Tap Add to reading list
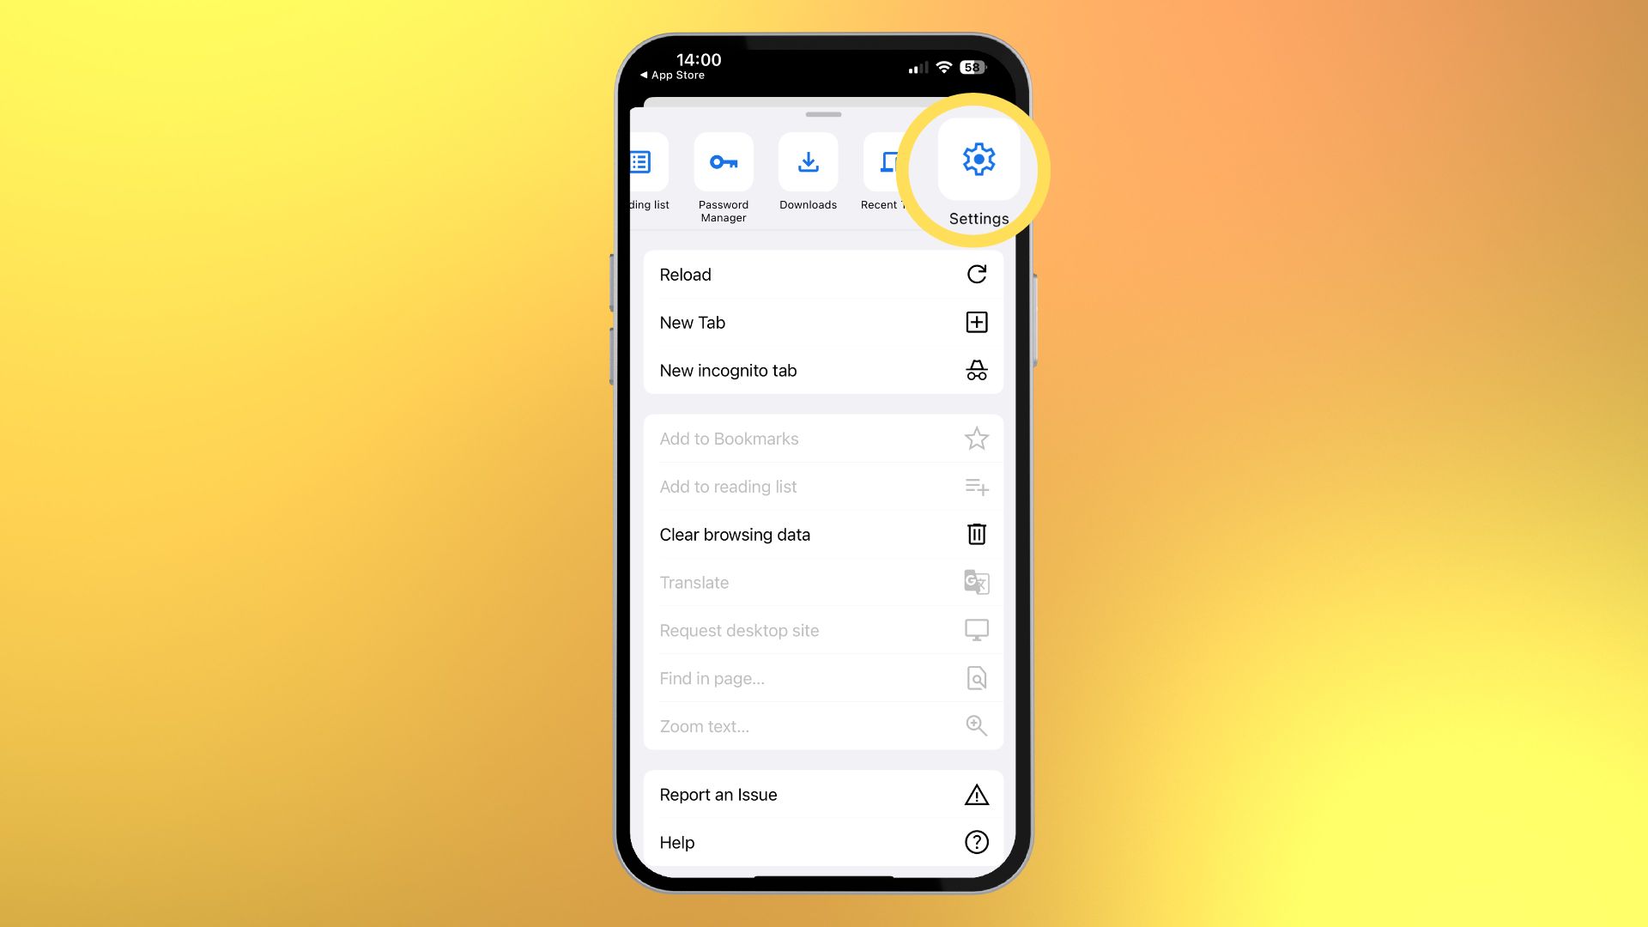 tap(728, 486)
